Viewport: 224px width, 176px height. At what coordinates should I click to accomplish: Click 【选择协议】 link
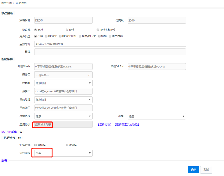pos(105,125)
